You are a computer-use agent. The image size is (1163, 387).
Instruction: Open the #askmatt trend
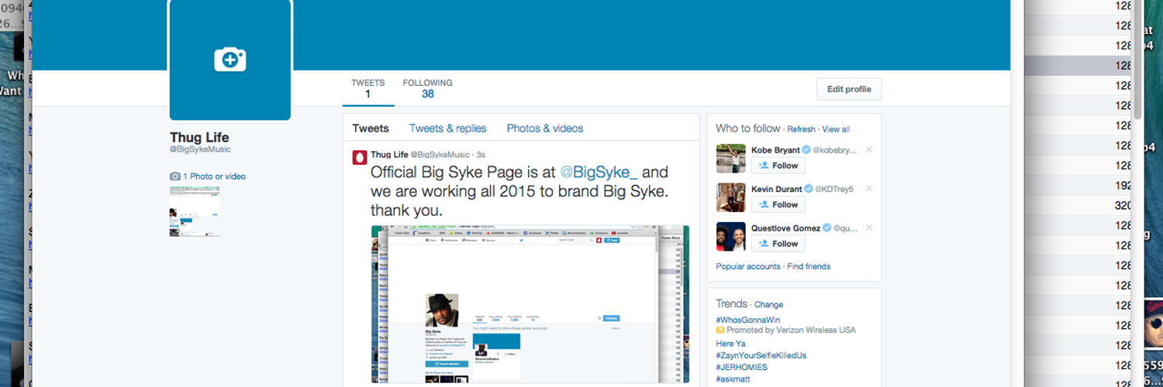(733, 379)
